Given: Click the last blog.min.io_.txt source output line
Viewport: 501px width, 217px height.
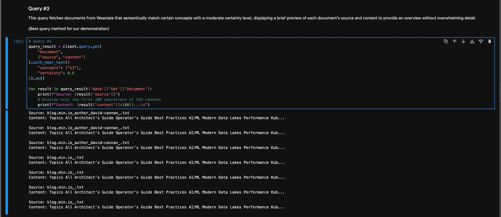Looking at the screenshot, I should click(x=56, y=202).
